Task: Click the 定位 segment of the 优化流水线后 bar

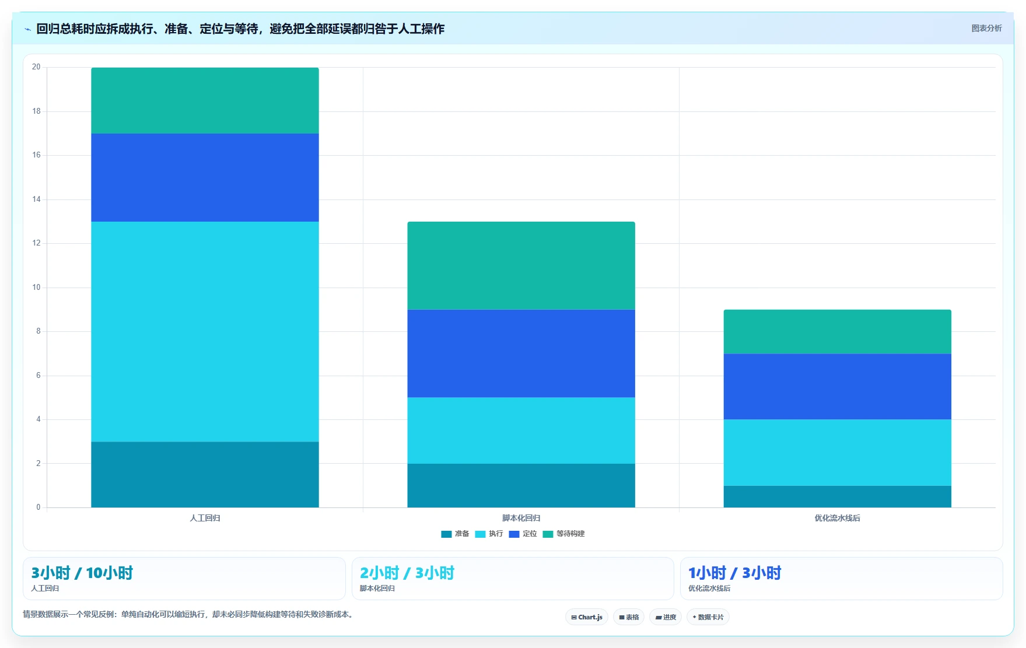Action: 837,387
